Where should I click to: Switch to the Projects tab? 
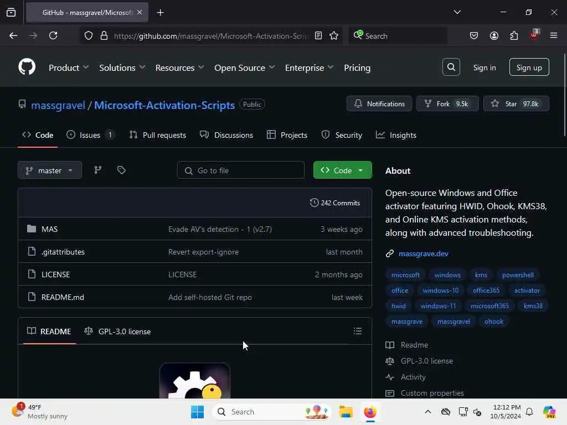tap(287, 135)
